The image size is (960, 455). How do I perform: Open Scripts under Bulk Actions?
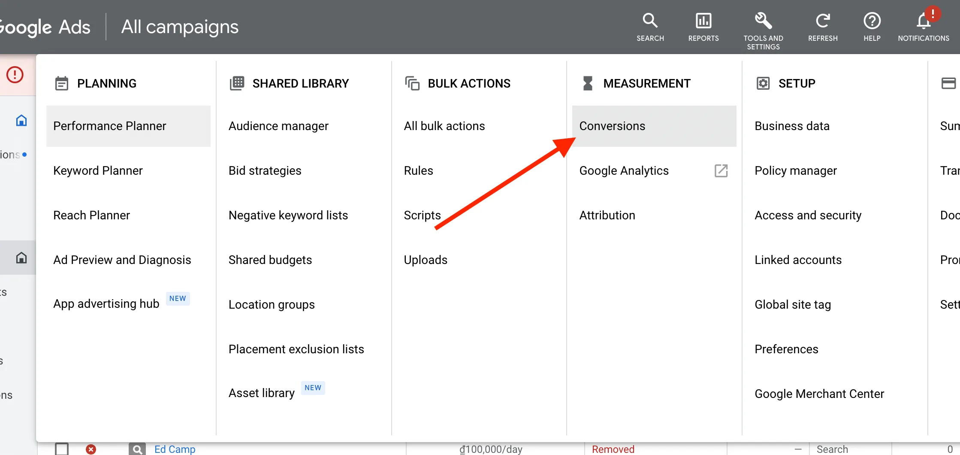coord(423,215)
